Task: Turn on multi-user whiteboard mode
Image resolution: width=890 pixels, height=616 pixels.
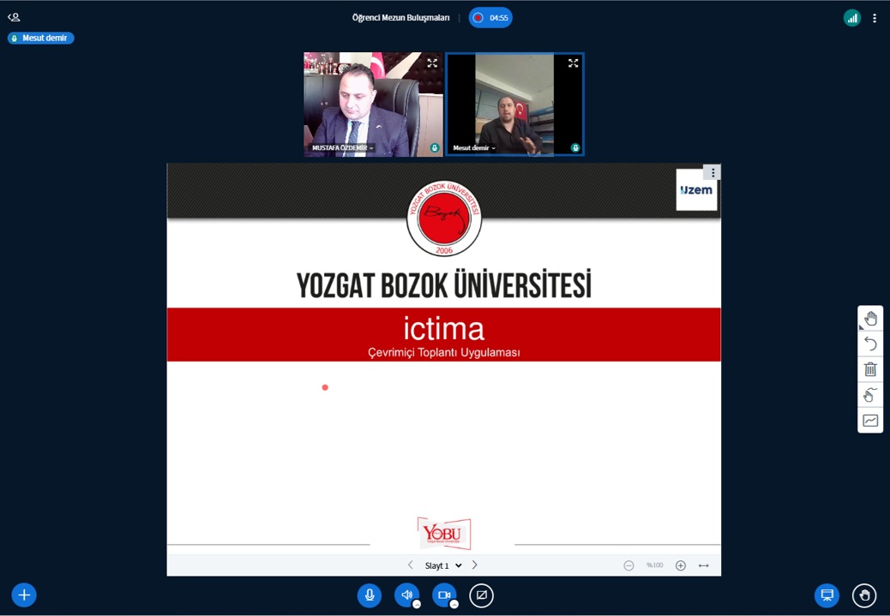Action: pyautogui.click(x=870, y=395)
